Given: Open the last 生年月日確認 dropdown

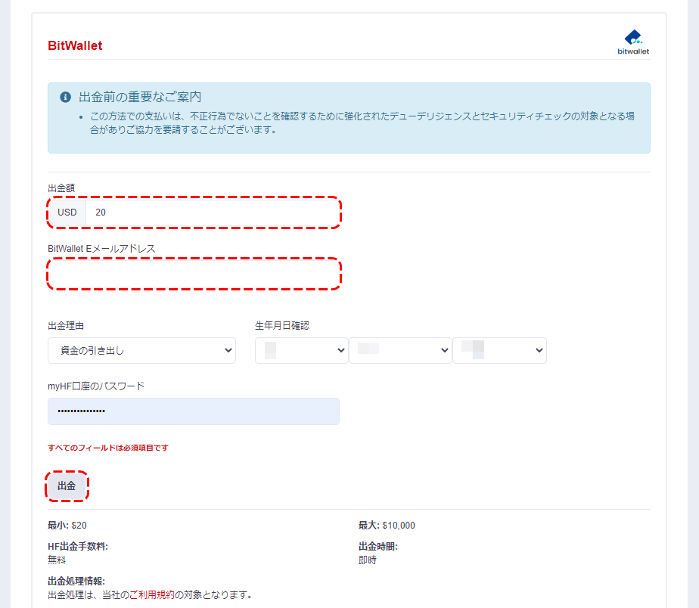Looking at the screenshot, I should [500, 350].
